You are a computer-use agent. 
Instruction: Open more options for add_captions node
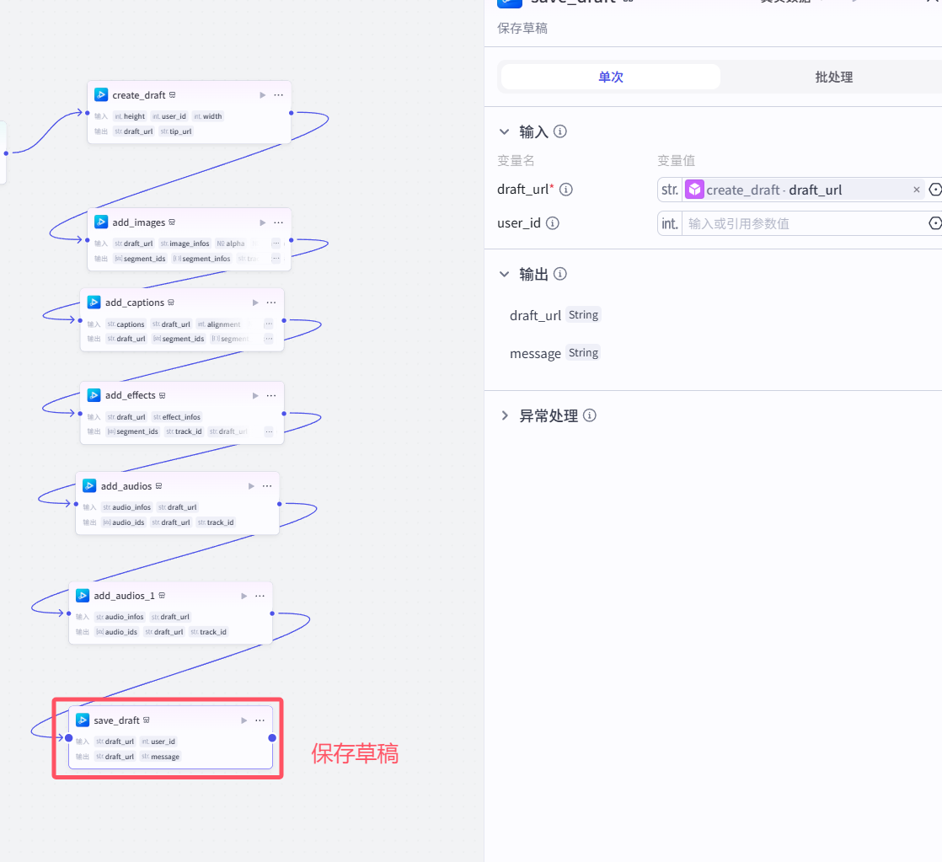tap(271, 303)
